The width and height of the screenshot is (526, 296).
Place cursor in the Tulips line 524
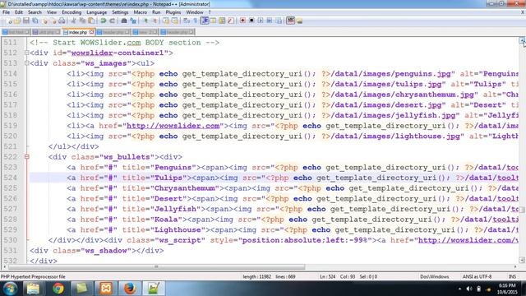click(x=274, y=178)
